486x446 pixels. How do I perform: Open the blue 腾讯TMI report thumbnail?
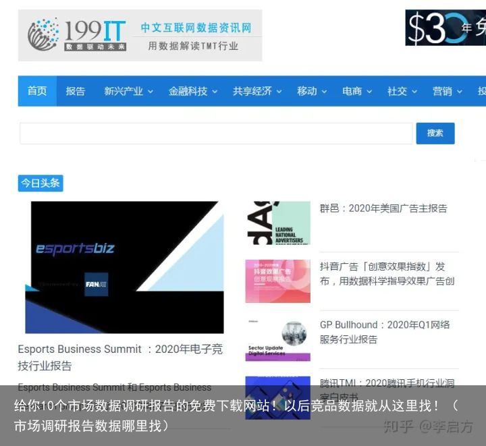coord(277,397)
